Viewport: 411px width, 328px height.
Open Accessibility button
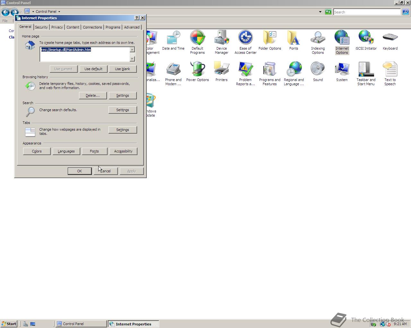(123, 151)
